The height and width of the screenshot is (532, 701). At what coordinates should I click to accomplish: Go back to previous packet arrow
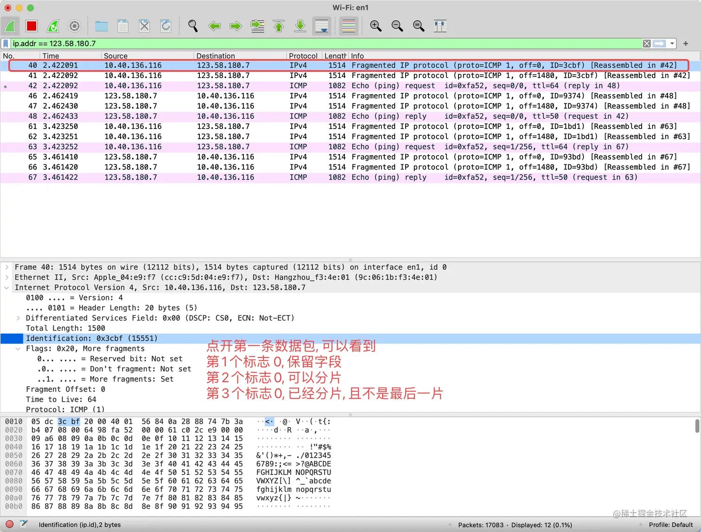214,26
